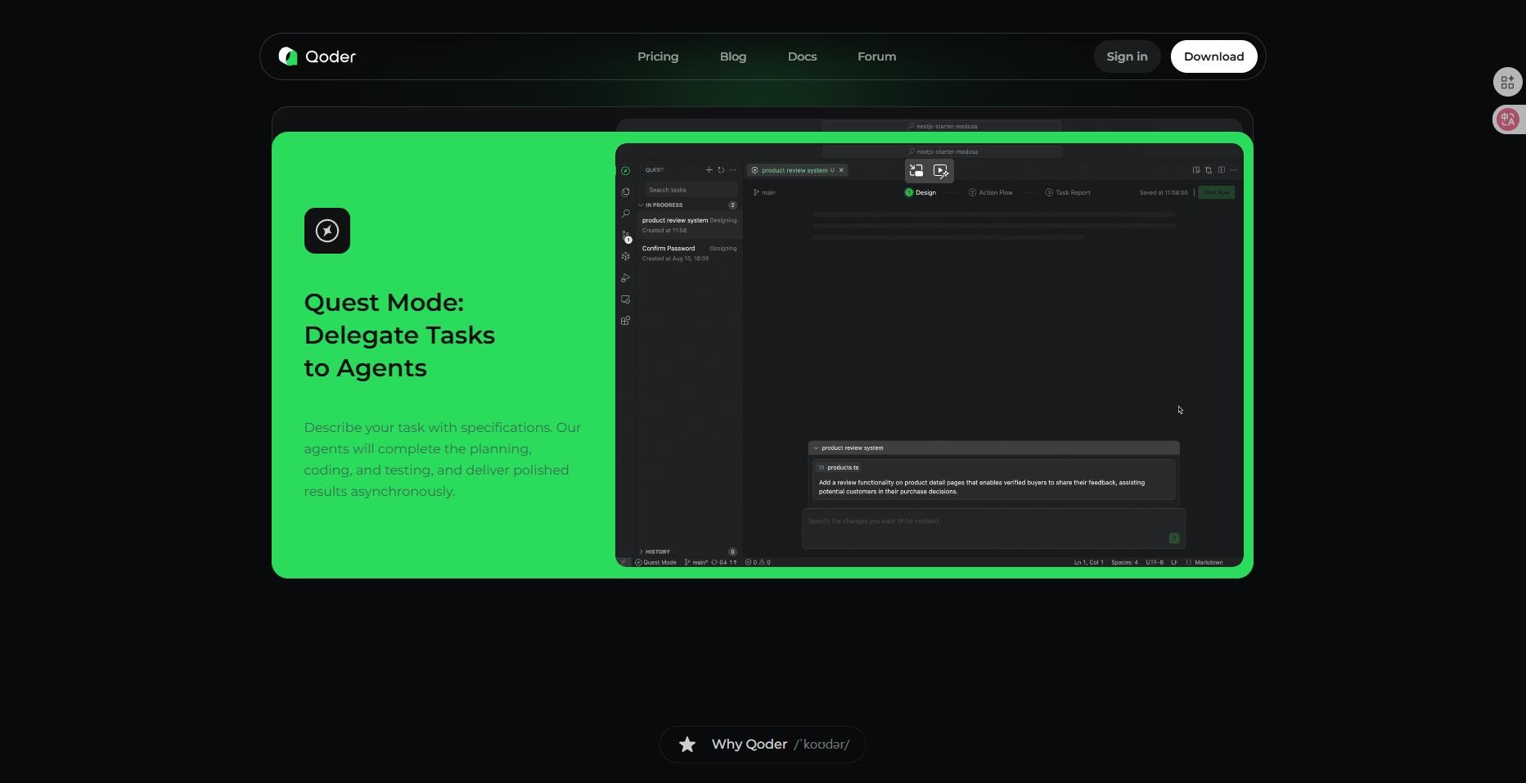Click the products.ts file chip

838,468
